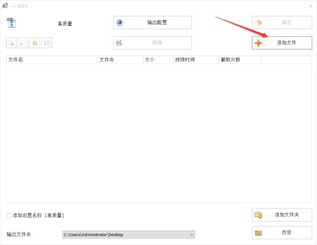Screen dimensions: 317x245
Task: Click the app icon in title bar
Action: (5, 6)
